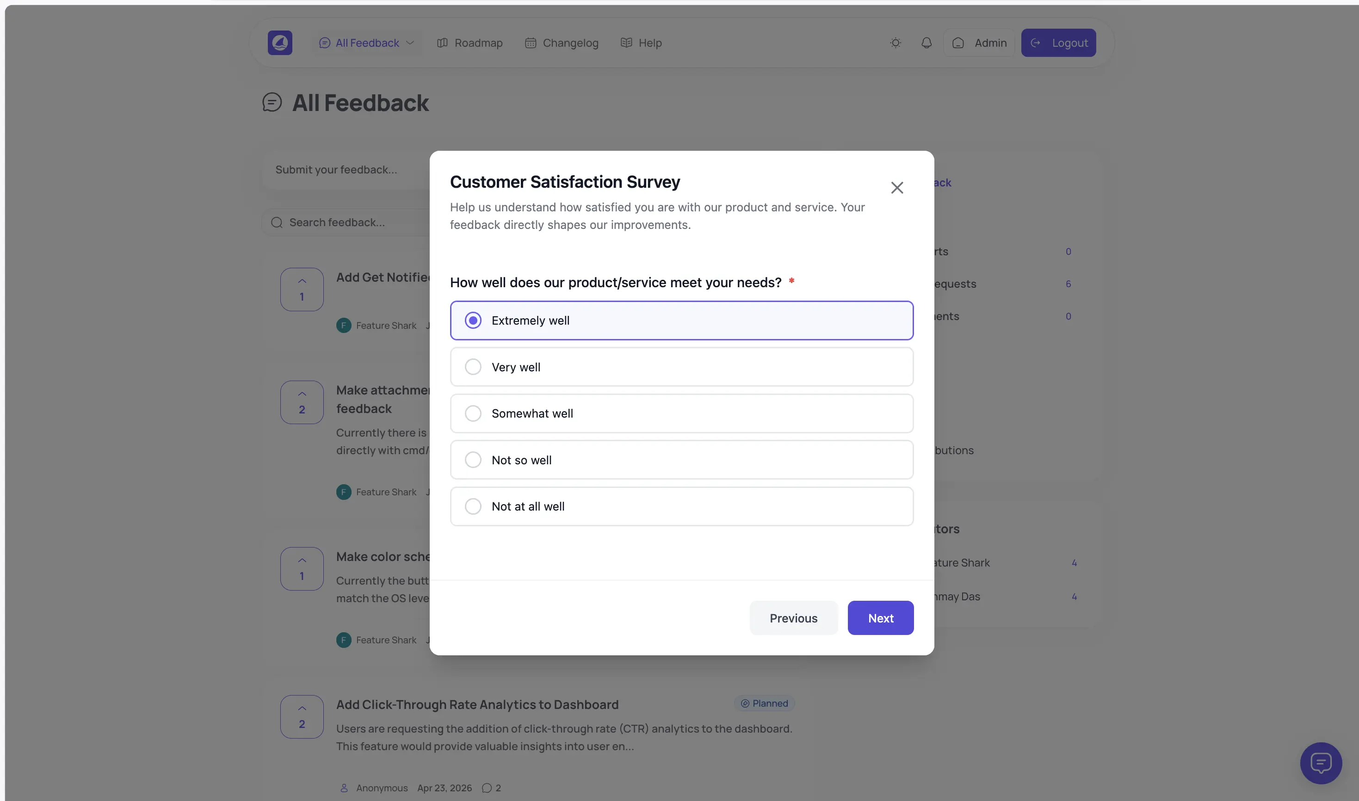This screenshot has height=801, width=1359.
Task: Click the All Feedback heading speech icon
Action: click(272, 102)
